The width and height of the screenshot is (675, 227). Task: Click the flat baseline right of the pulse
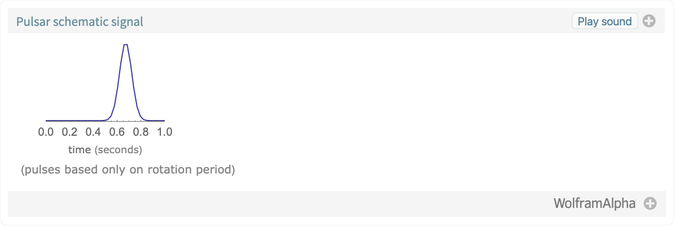click(156, 121)
